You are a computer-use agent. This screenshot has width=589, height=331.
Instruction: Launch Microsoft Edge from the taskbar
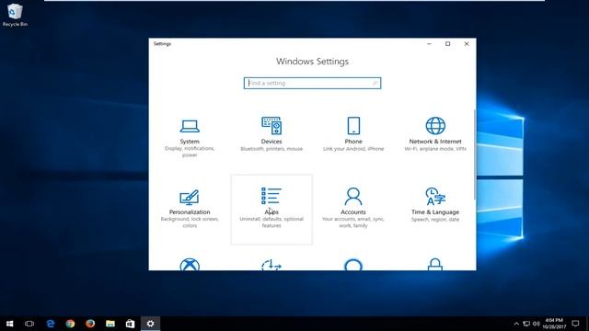(51, 324)
